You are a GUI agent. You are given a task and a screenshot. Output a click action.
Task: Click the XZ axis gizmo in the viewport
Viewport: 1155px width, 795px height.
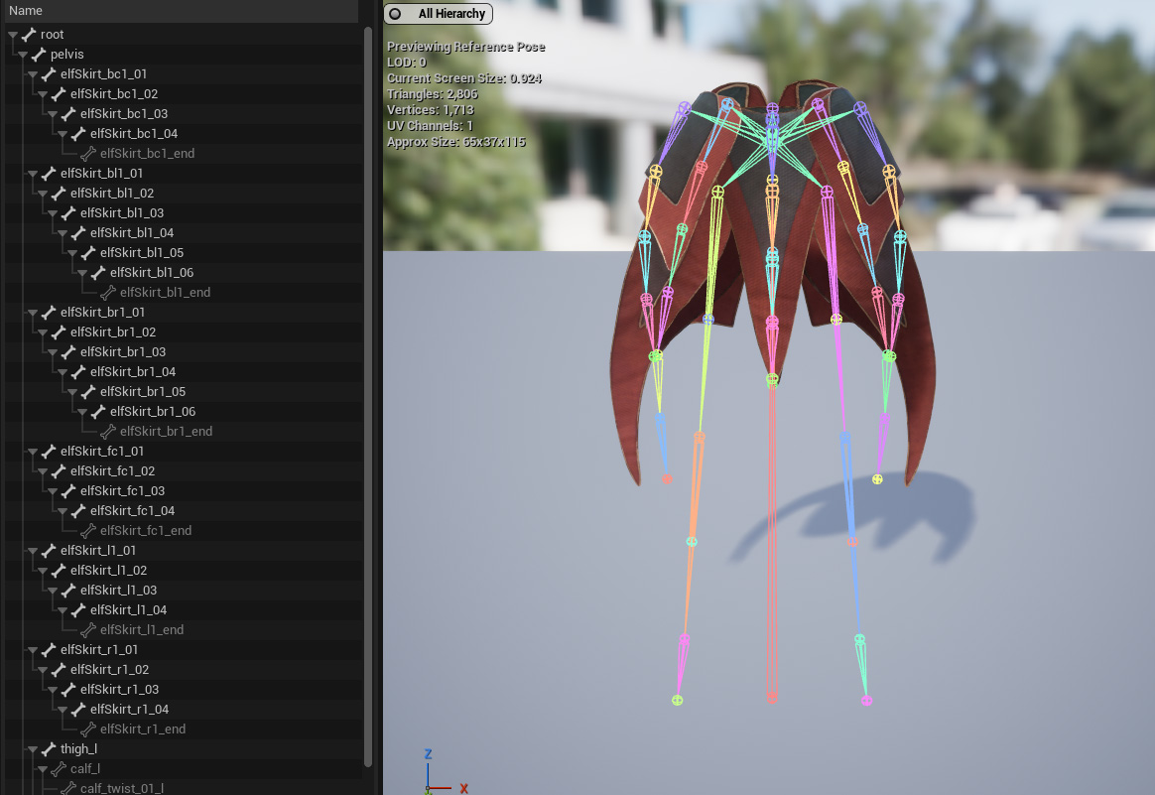click(446, 772)
